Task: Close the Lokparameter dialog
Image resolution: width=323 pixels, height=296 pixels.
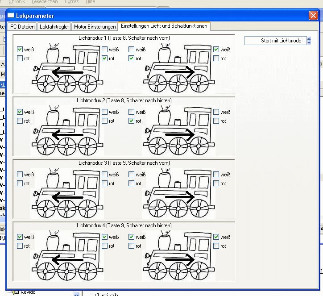Action: tap(313, 16)
